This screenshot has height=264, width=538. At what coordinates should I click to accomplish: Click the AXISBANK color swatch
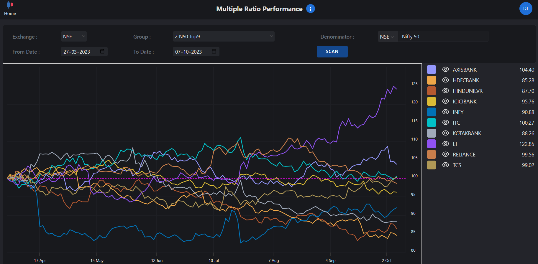(431, 70)
